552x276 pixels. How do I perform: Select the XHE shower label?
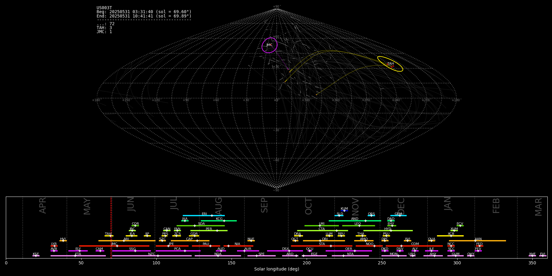(x=532, y=254)
